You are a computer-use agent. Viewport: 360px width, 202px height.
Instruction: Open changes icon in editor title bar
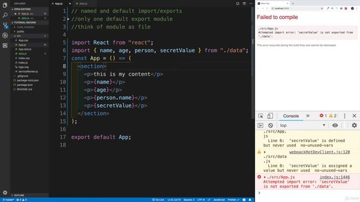237,4
